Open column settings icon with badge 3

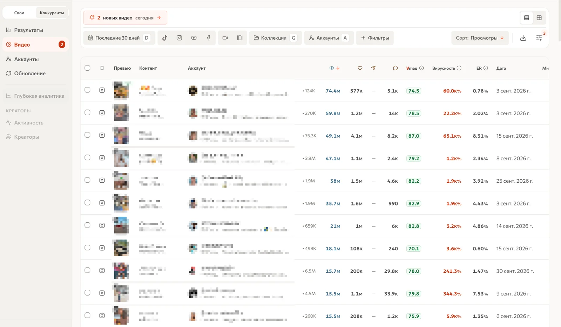(539, 38)
